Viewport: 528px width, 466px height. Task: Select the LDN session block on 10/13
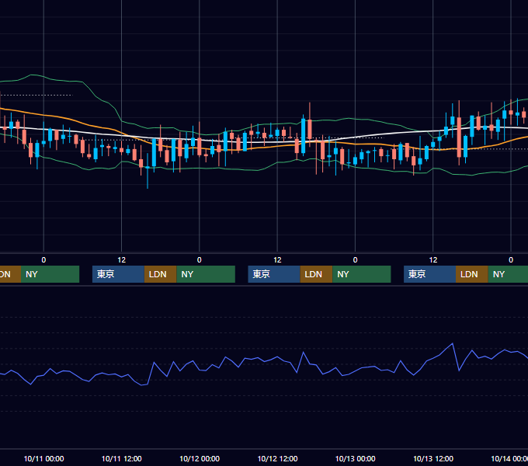click(472, 274)
